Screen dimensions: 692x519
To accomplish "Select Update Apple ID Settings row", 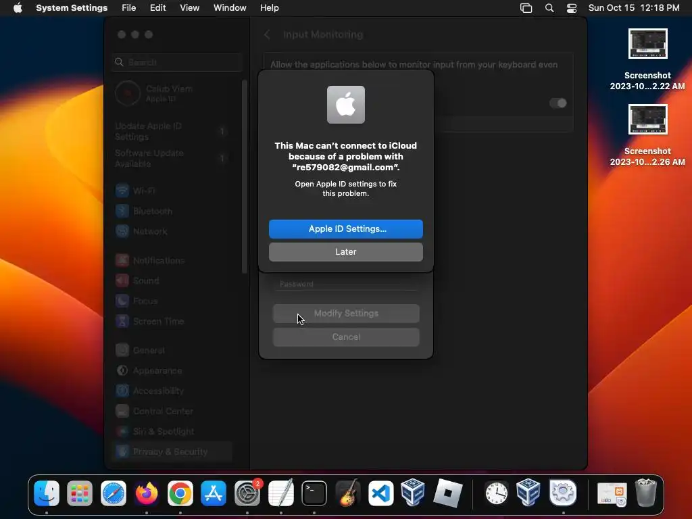I will pyautogui.click(x=171, y=132).
